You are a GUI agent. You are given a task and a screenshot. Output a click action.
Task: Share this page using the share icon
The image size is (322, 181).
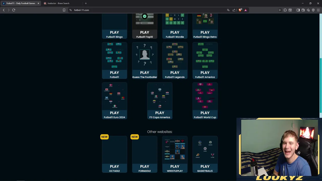coord(234,10)
